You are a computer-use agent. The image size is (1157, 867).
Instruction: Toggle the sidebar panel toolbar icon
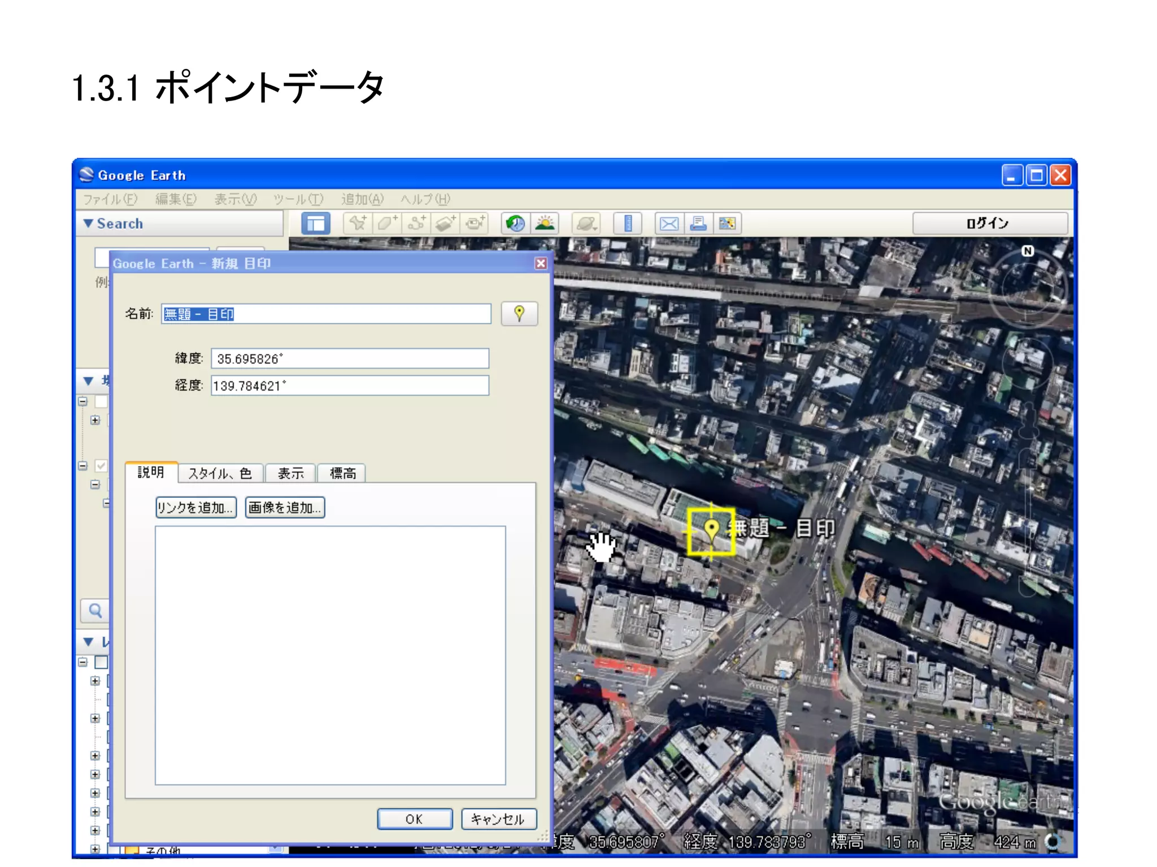(x=316, y=224)
